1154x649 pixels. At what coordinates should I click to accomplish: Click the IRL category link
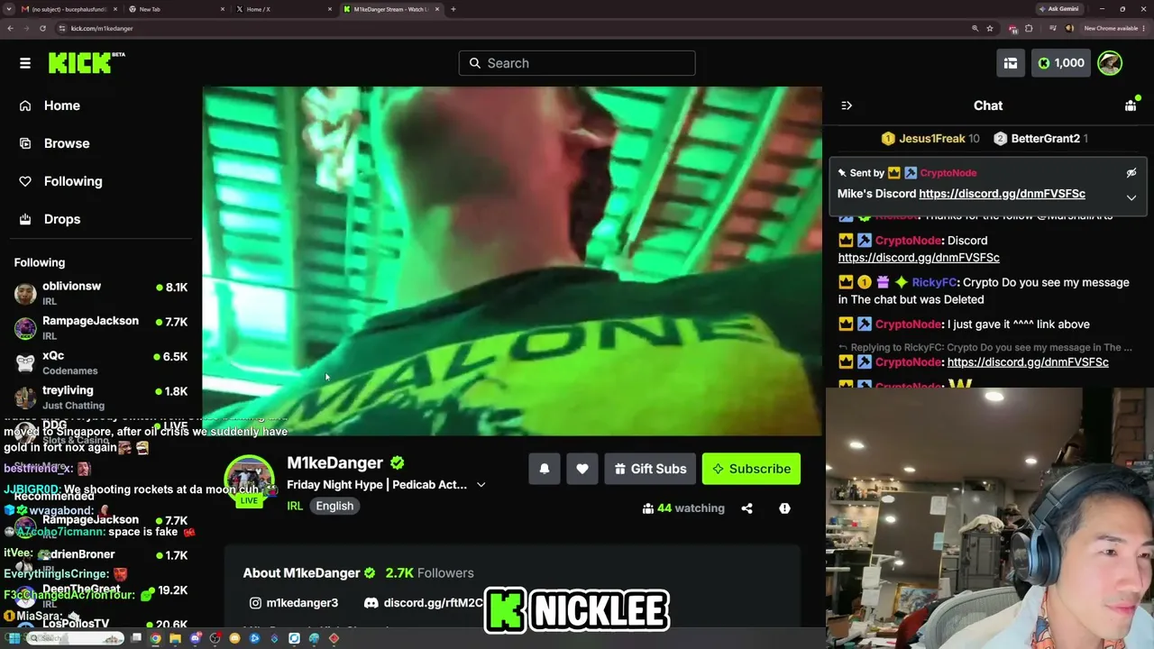(295, 506)
